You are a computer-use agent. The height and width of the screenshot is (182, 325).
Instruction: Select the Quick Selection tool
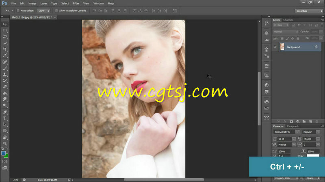pyautogui.click(x=5, y=43)
